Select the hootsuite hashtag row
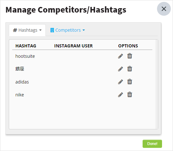Image resolution: width=173 pixels, height=151 pixels. [x=82, y=56]
